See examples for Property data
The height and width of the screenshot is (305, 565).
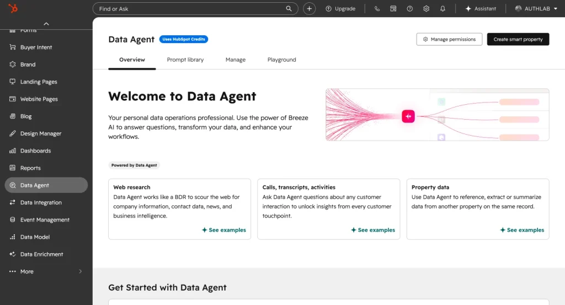point(522,230)
